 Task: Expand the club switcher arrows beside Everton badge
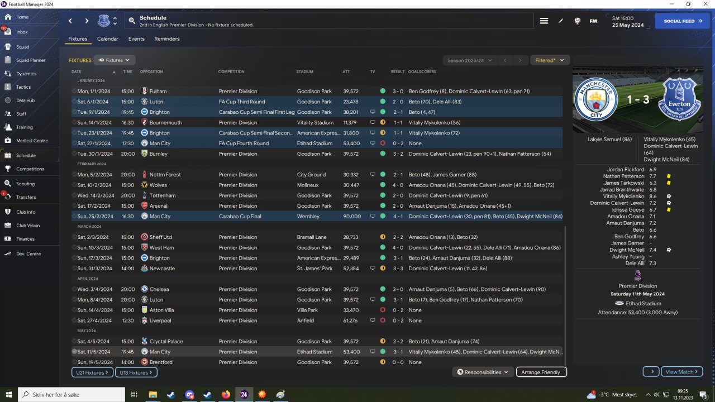click(115, 21)
